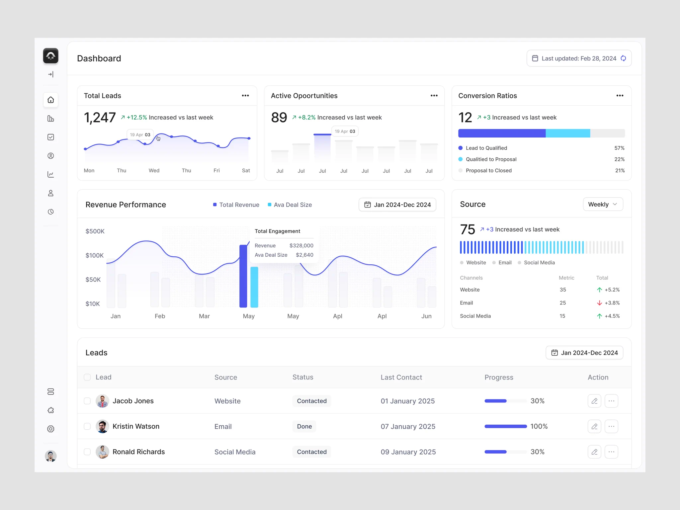Screen dimensions: 680x510
Task: Open the person contacts icon in sidebar
Action: point(51,193)
